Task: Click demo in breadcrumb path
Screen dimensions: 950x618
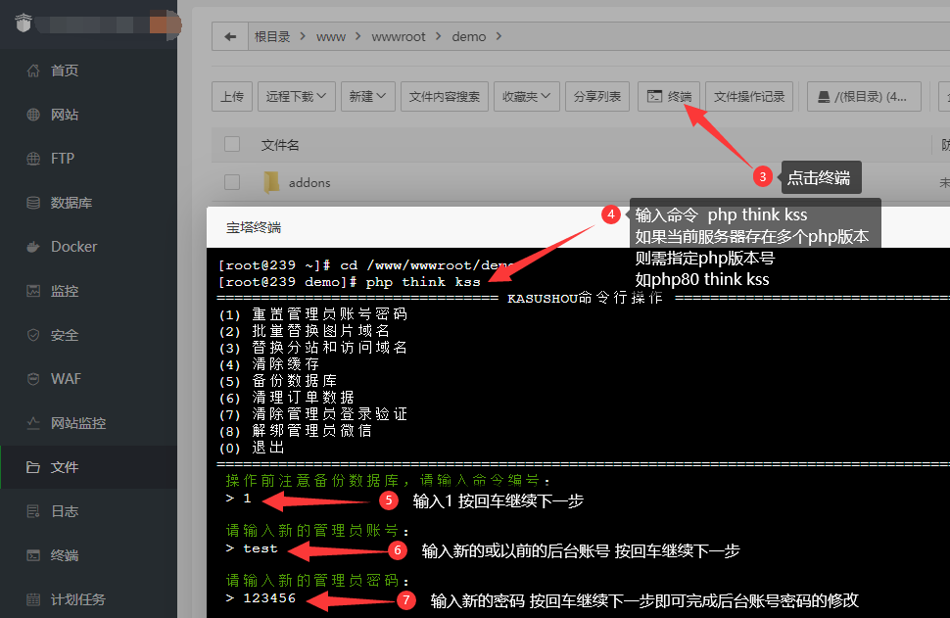Action: coord(469,37)
